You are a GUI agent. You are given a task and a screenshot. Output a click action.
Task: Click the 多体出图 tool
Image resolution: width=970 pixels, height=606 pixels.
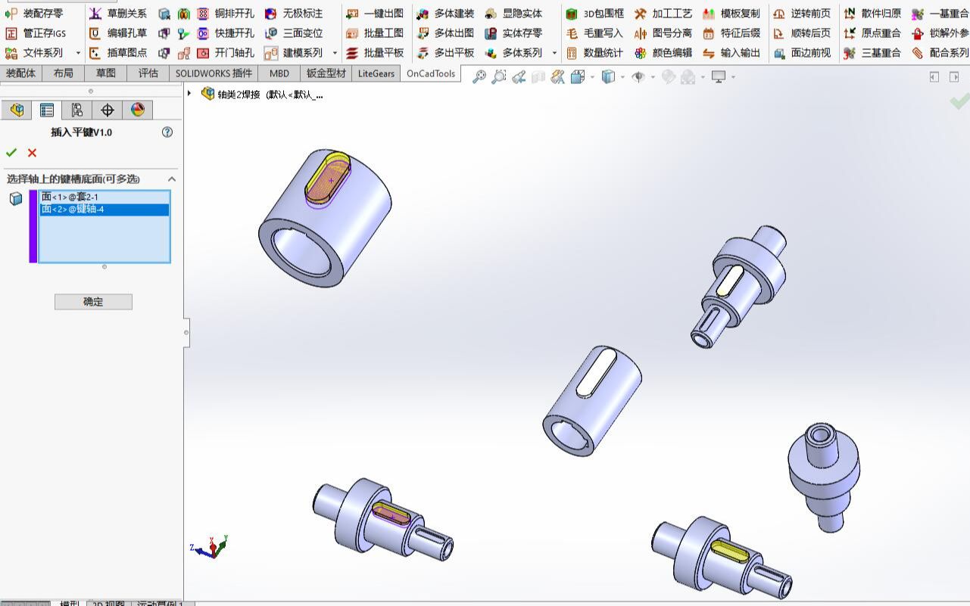pyautogui.click(x=445, y=33)
